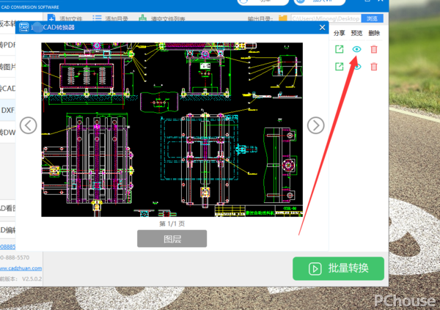This screenshot has width=440, height=310.
Task: Go to previous page with left arrow
Action: coord(28,125)
